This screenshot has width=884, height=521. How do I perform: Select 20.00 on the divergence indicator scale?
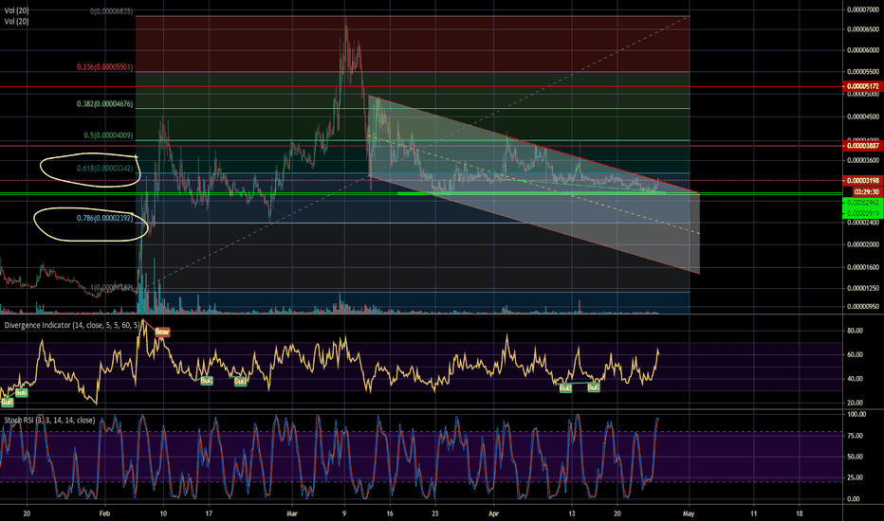tap(856, 404)
